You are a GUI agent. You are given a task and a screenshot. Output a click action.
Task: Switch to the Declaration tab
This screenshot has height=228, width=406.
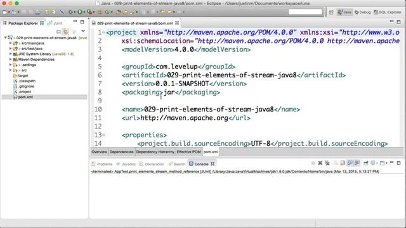pyautogui.click(x=152, y=164)
